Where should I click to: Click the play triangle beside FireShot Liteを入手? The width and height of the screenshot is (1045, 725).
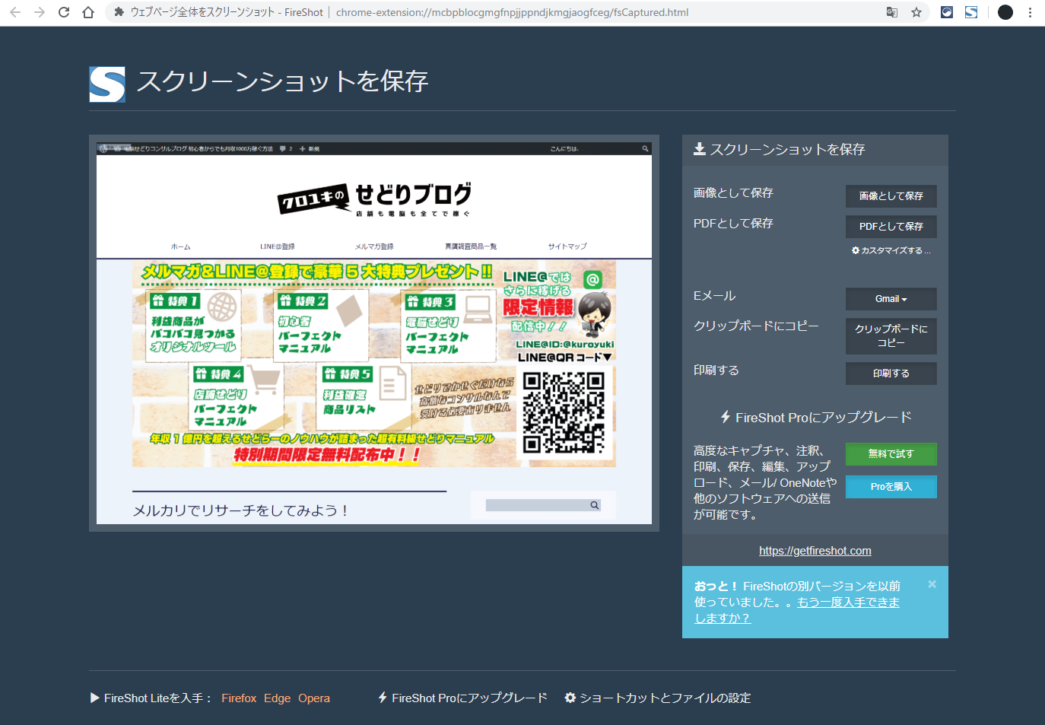point(95,698)
